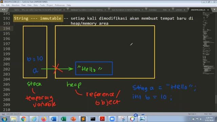Close the Java Foundation Invitations Meeting tab
Screen dimensions: 217x122
tap(142, 10)
